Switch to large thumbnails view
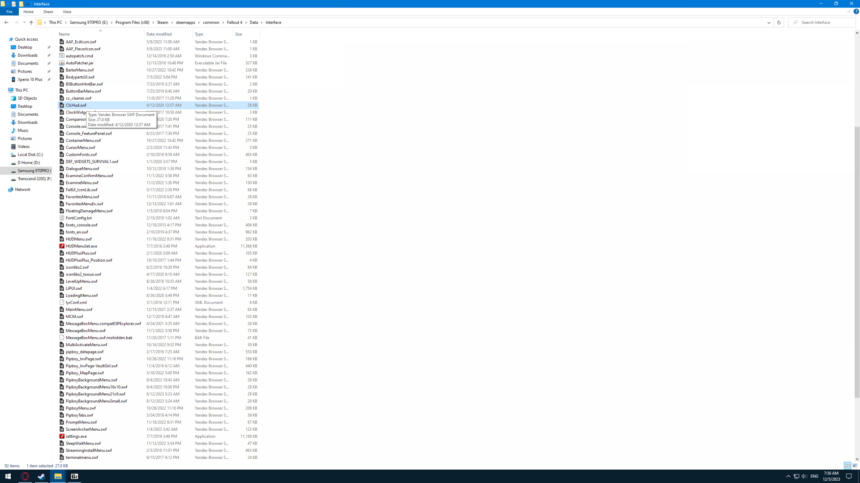The image size is (860, 483). 855,466
